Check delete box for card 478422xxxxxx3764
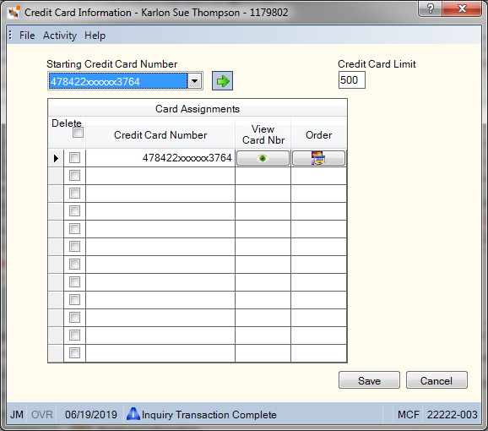Screen dimensions: 488x431 (x=74, y=157)
